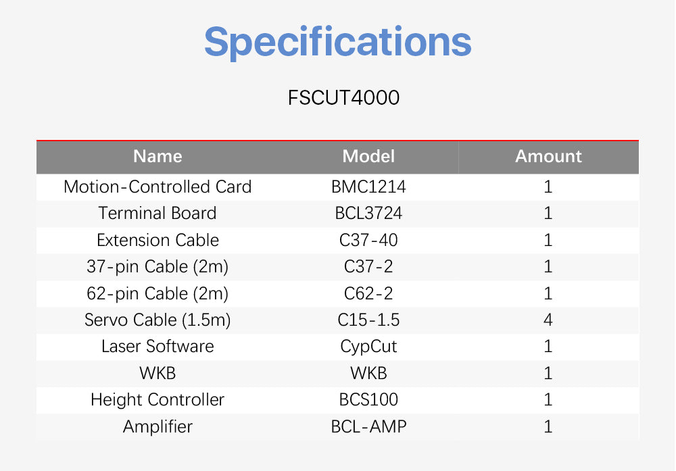Click the C62-2 model cell
This screenshot has height=471, width=676.
(x=368, y=294)
